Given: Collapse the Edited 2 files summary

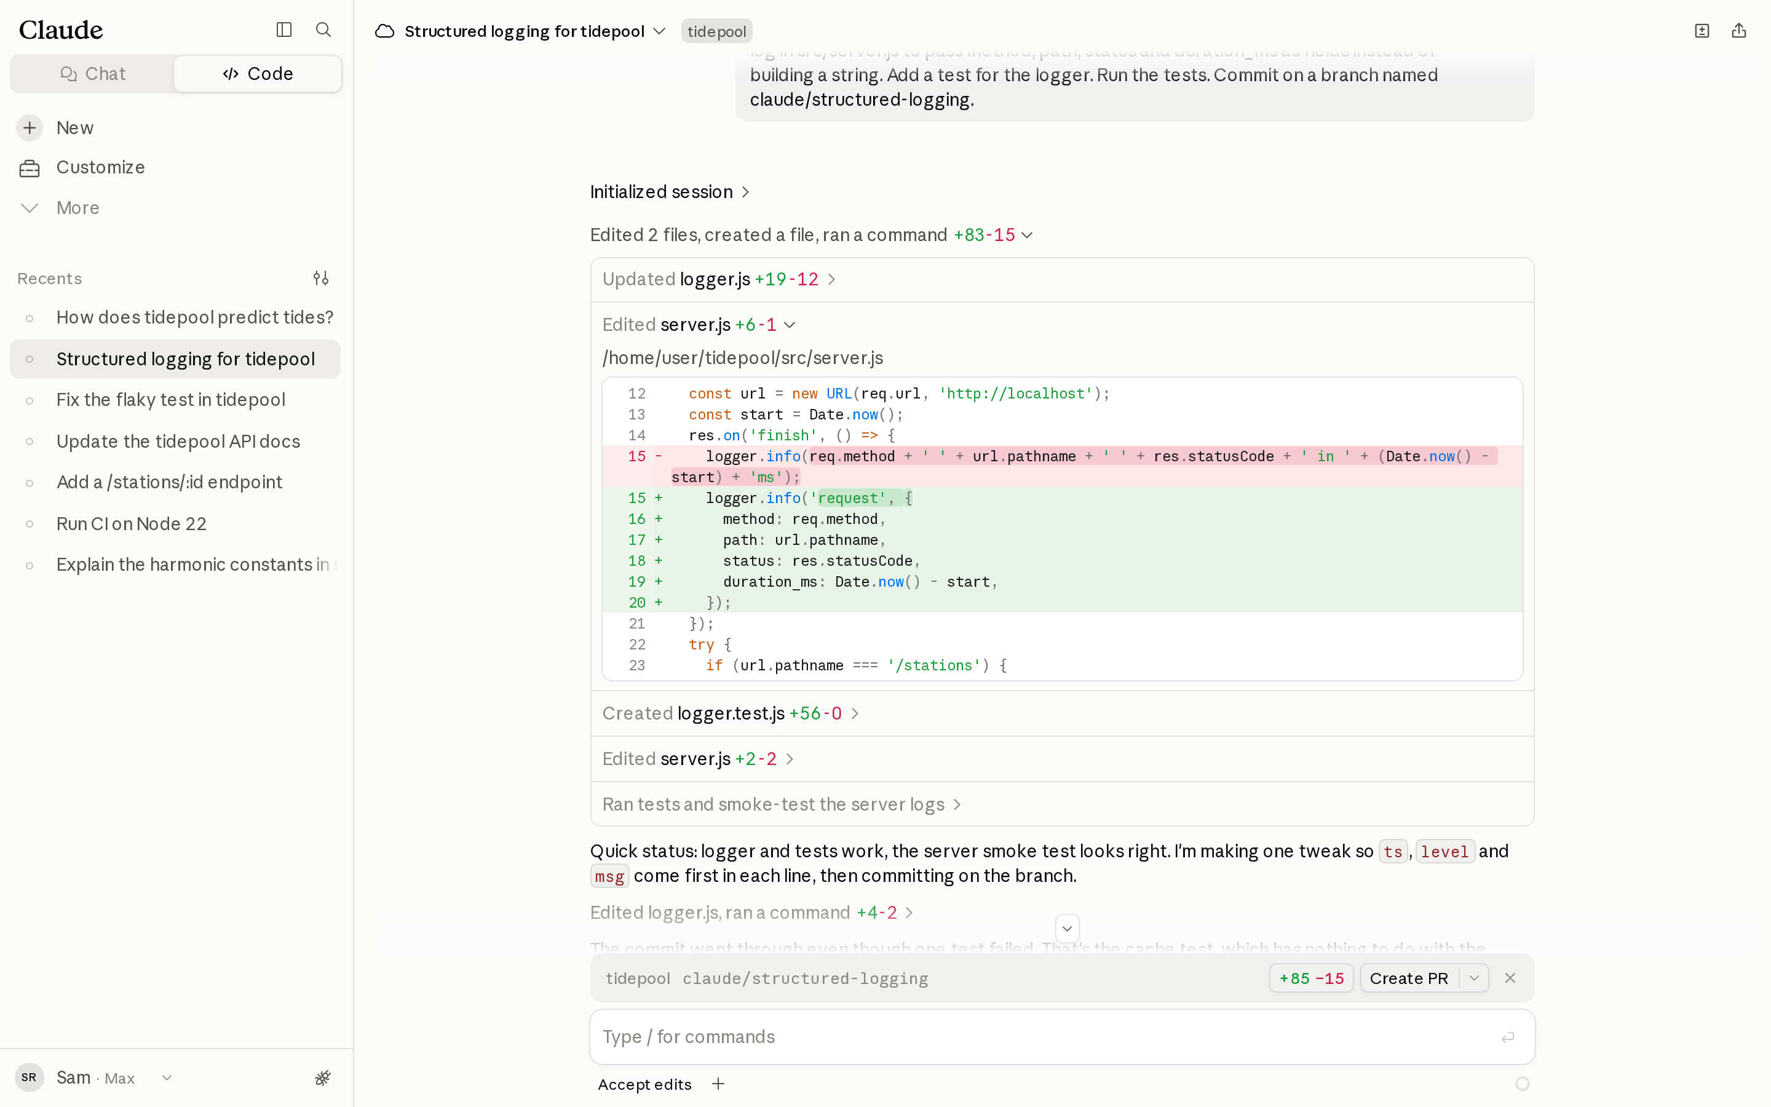Looking at the screenshot, I should [x=812, y=235].
